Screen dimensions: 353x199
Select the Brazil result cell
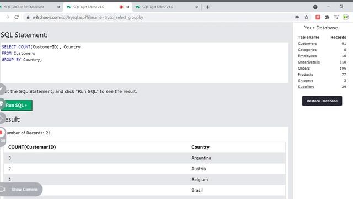(x=197, y=190)
